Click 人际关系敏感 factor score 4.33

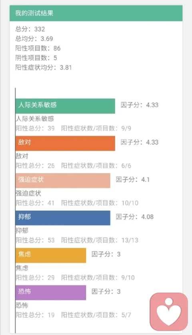(x=140, y=105)
